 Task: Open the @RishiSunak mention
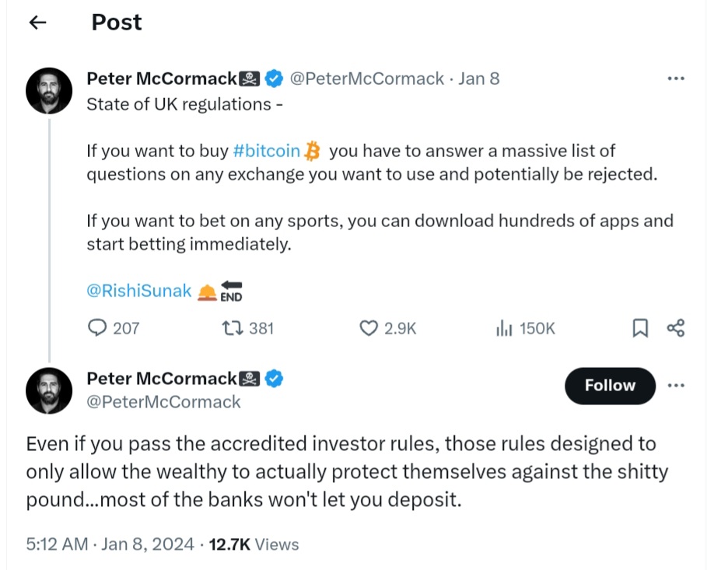coord(138,292)
